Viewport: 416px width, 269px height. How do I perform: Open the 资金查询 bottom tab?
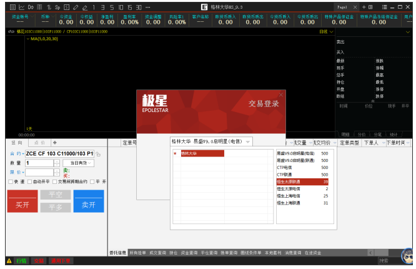189,253
